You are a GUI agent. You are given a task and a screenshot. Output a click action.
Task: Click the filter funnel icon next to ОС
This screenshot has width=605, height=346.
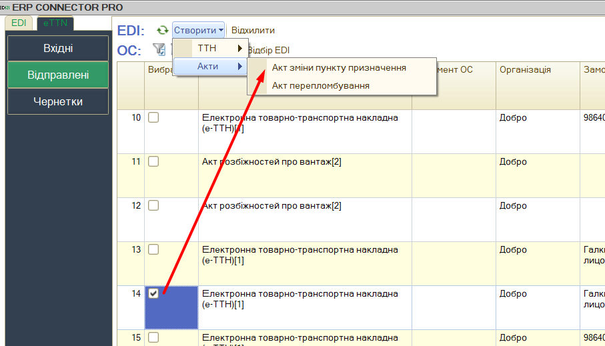point(159,49)
